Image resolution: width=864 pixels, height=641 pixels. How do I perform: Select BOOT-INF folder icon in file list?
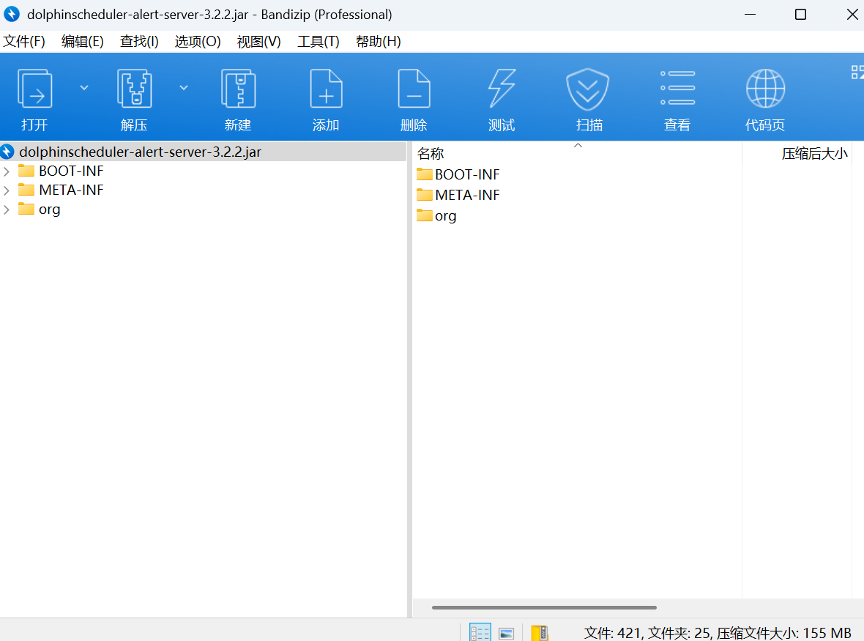[x=424, y=174]
